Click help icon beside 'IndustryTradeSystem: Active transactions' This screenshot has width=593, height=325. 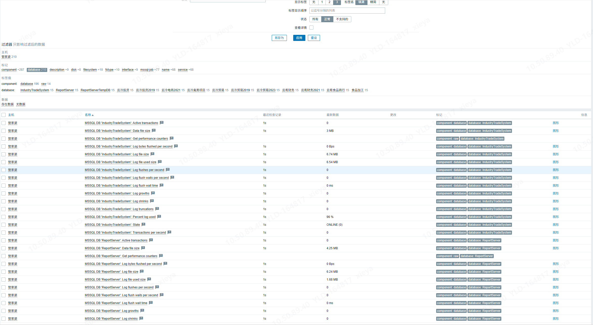pos(162,123)
